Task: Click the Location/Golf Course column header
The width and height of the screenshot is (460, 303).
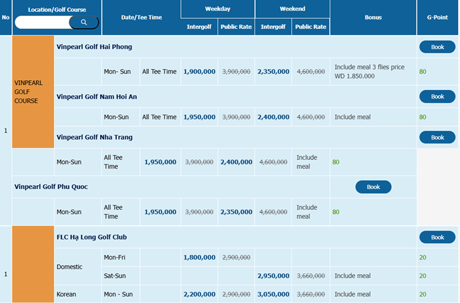Action: pyautogui.click(x=57, y=9)
